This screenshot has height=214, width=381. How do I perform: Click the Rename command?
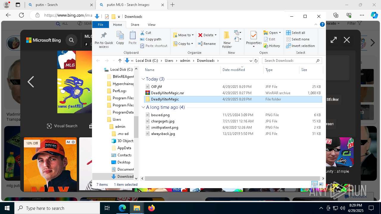[207, 44]
